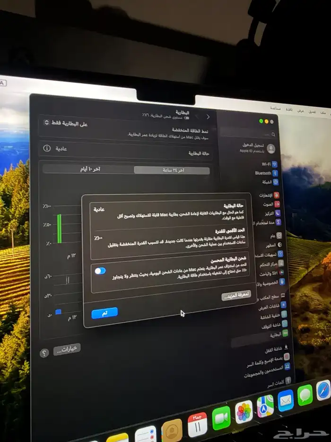
Task: Open Focus (التركيز) settings
Action: (272, 213)
